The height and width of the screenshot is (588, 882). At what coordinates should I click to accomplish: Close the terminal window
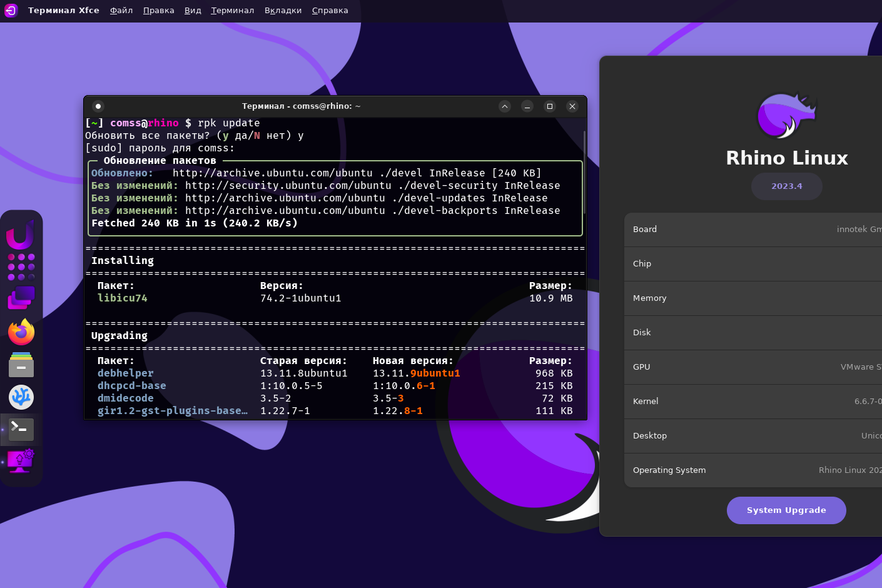[x=572, y=106]
